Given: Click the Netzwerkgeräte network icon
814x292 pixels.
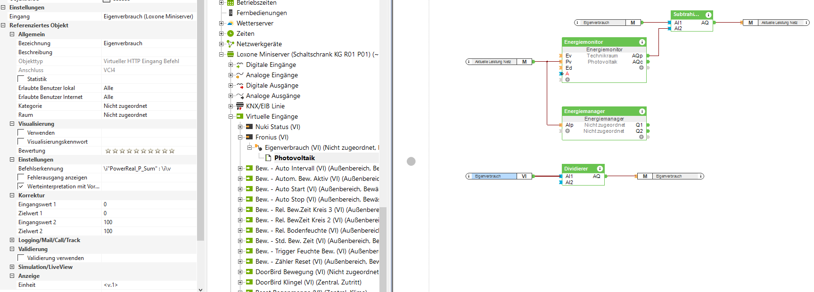Looking at the screenshot, I should pos(230,44).
